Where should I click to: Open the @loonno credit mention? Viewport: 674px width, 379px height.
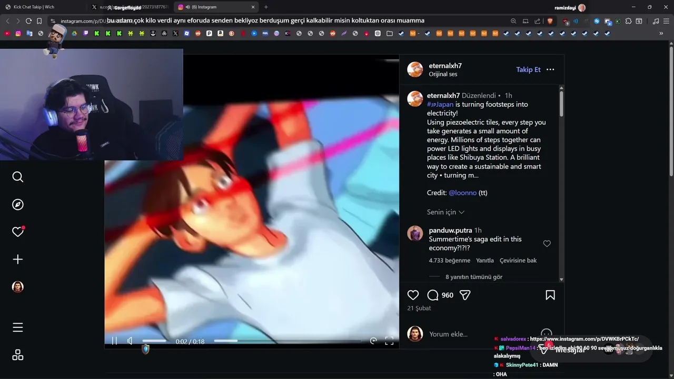[x=463, y=193]
